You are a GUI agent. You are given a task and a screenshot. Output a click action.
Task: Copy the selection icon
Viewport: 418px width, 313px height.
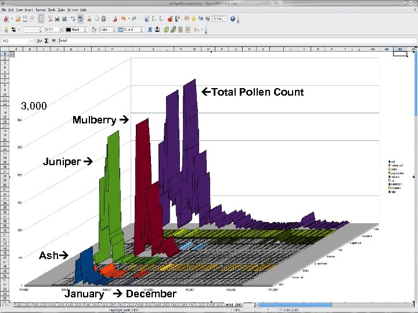96,19
